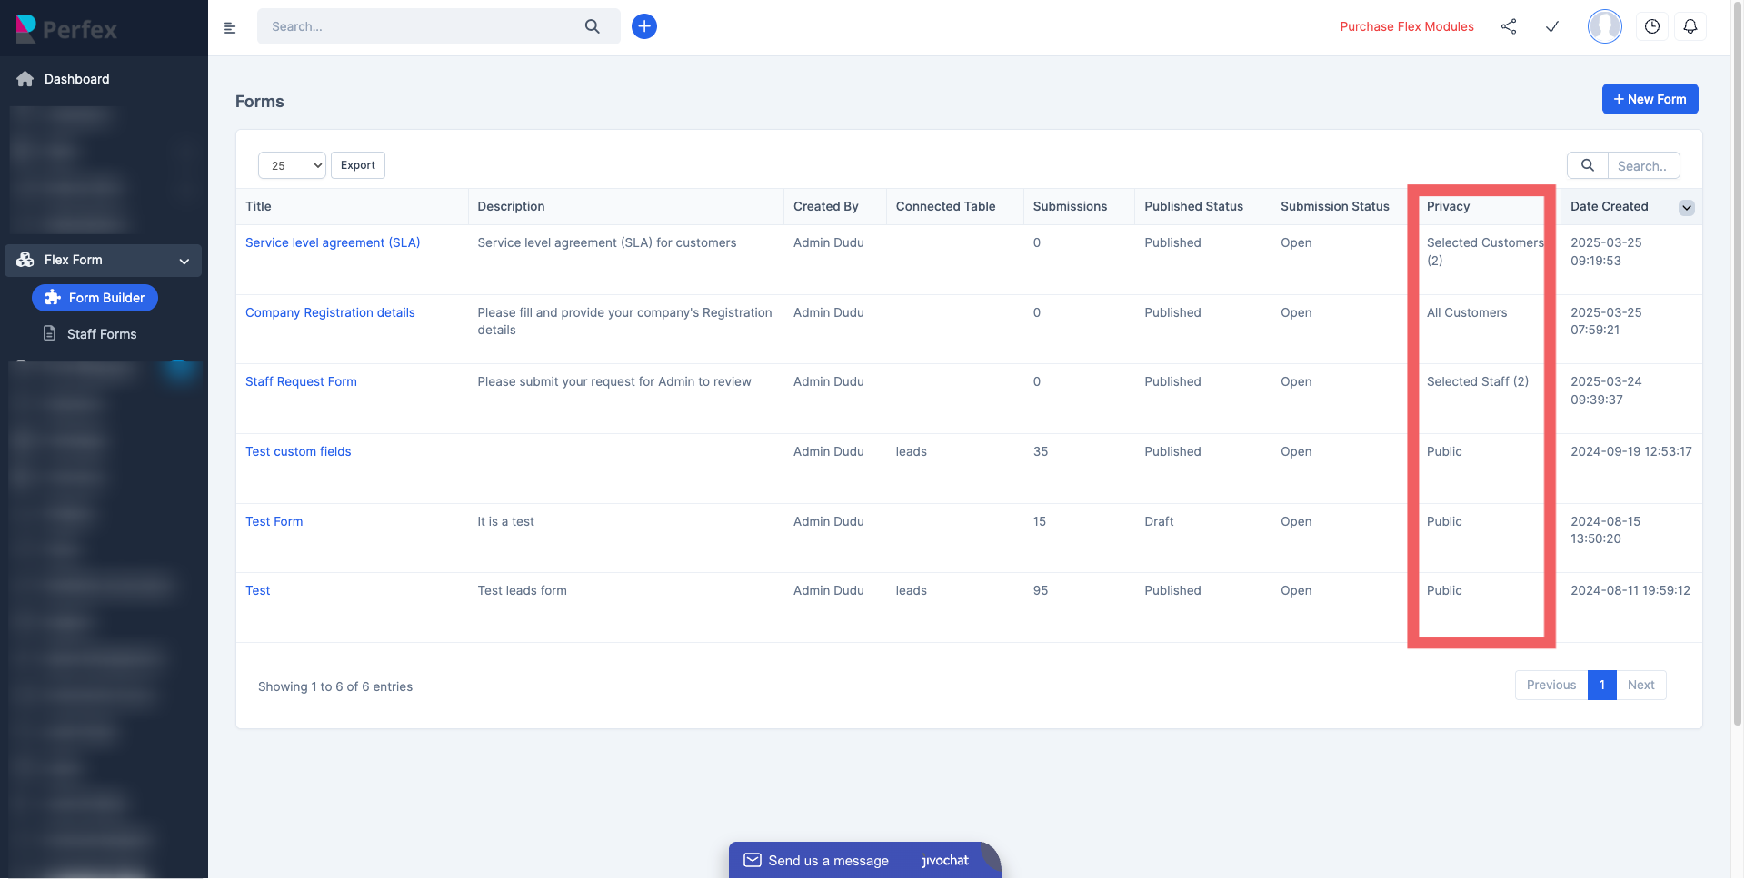Image resolution: width=1745 pixels, height=879 pixels.
Task: Open the notifications bell icon
Action: pos(1690,26)
